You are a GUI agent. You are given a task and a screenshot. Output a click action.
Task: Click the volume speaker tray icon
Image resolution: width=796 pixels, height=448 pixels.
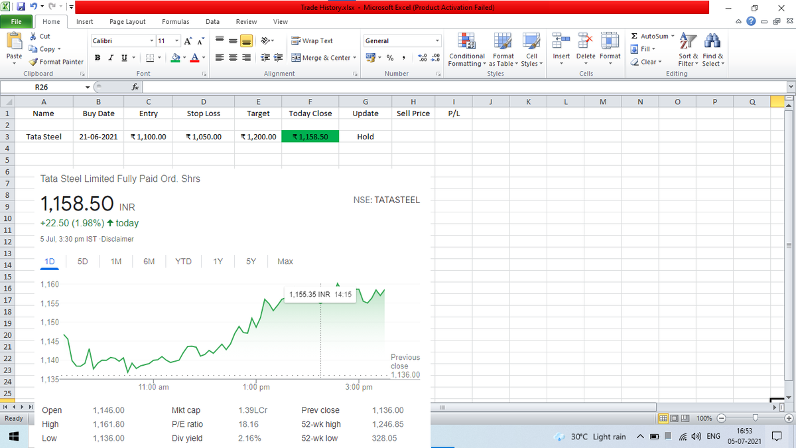696,437
